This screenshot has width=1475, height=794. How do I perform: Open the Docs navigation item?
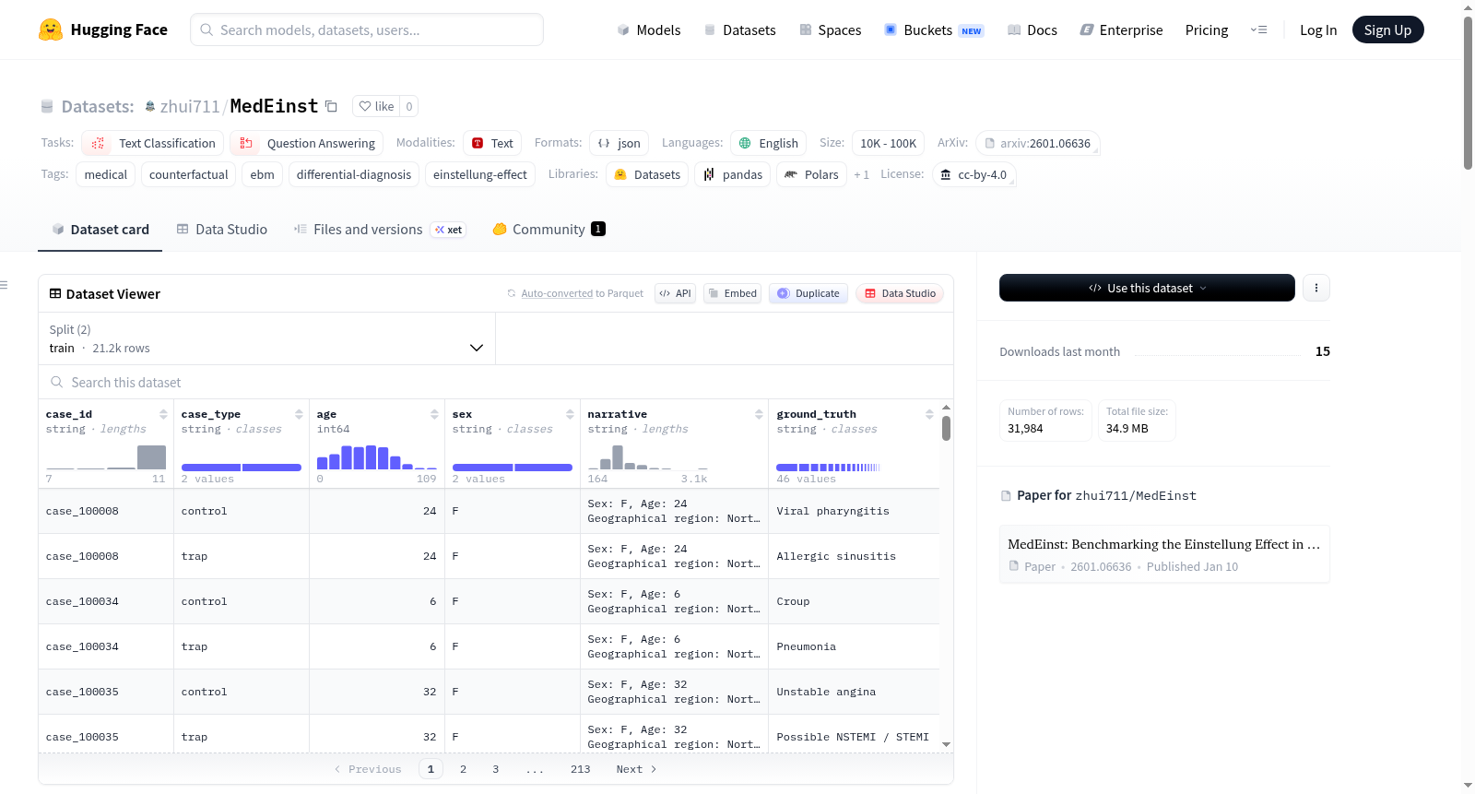(x=1032, y=30)
